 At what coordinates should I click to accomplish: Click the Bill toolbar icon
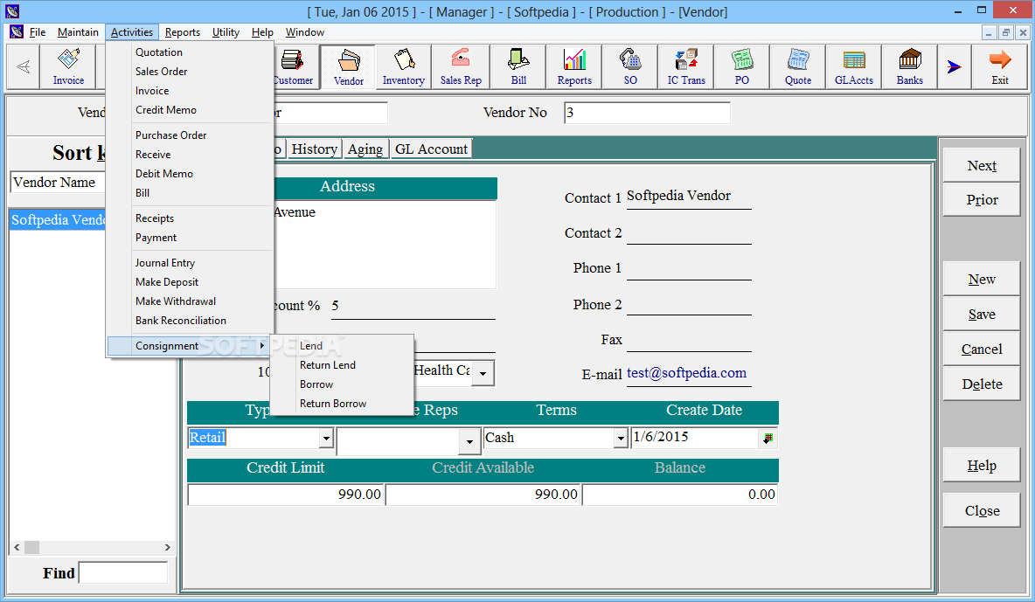518,66
